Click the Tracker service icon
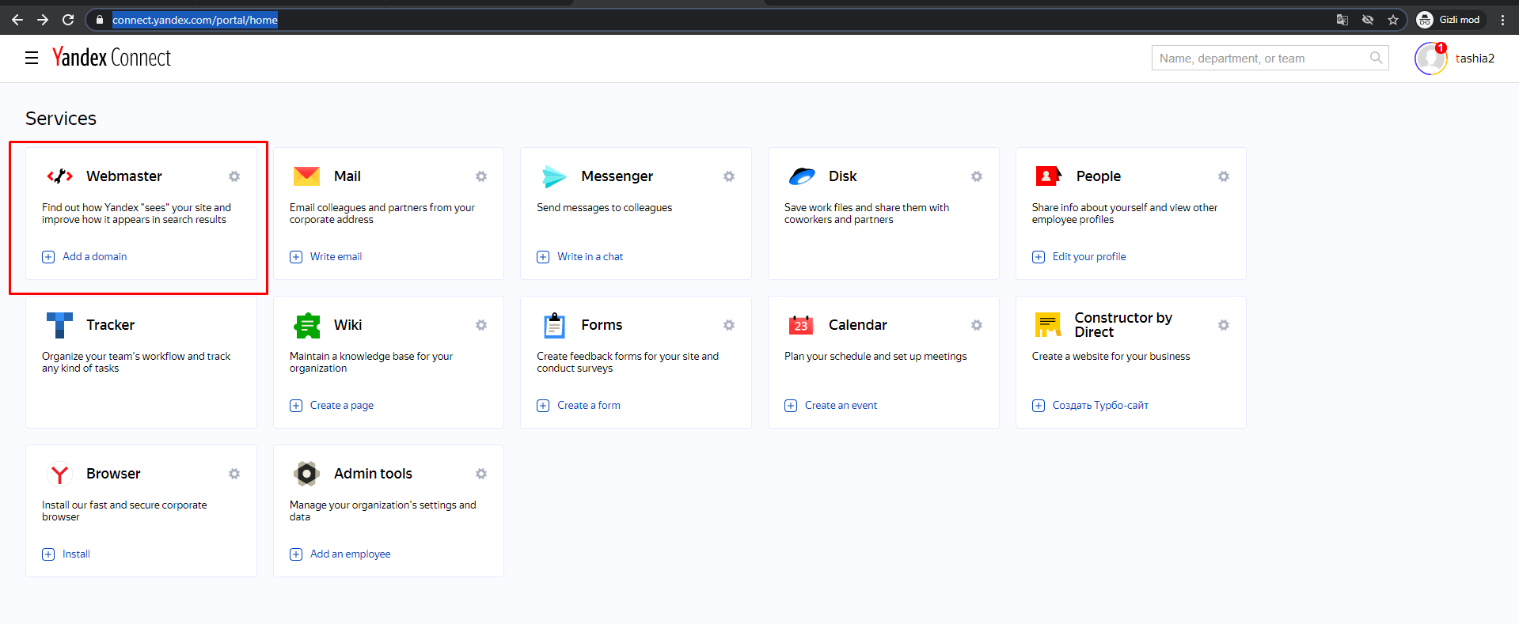 [x=59, y=325]
